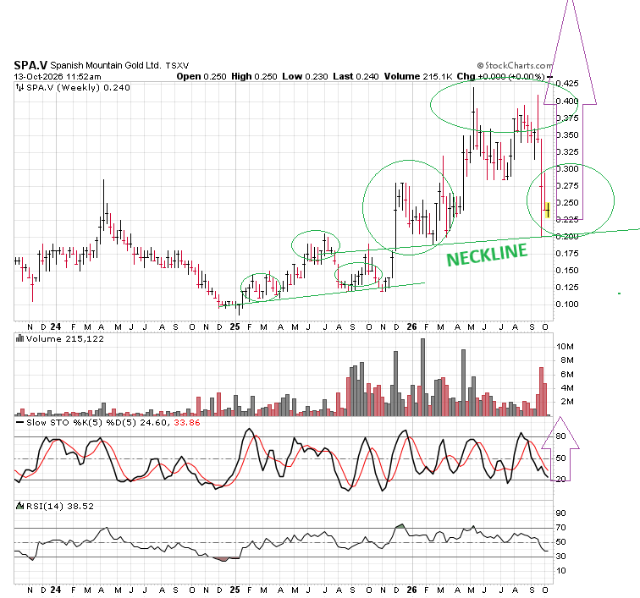Click the price bars icon beside SPA.V (Weekly)

[19, 87]
